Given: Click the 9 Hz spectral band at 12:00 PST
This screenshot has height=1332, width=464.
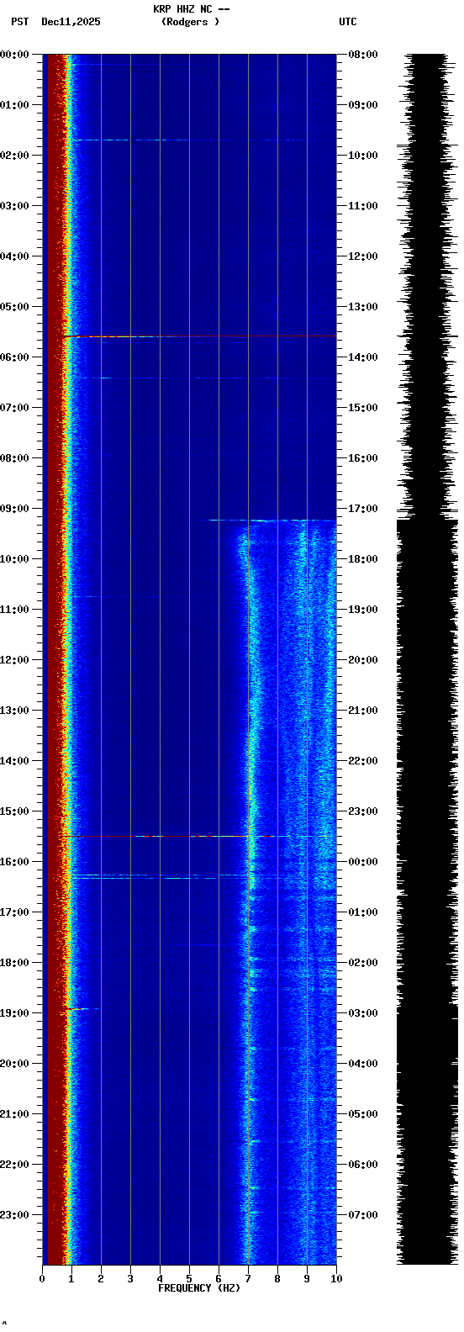Looking at the screenshot, I should 307,660.
